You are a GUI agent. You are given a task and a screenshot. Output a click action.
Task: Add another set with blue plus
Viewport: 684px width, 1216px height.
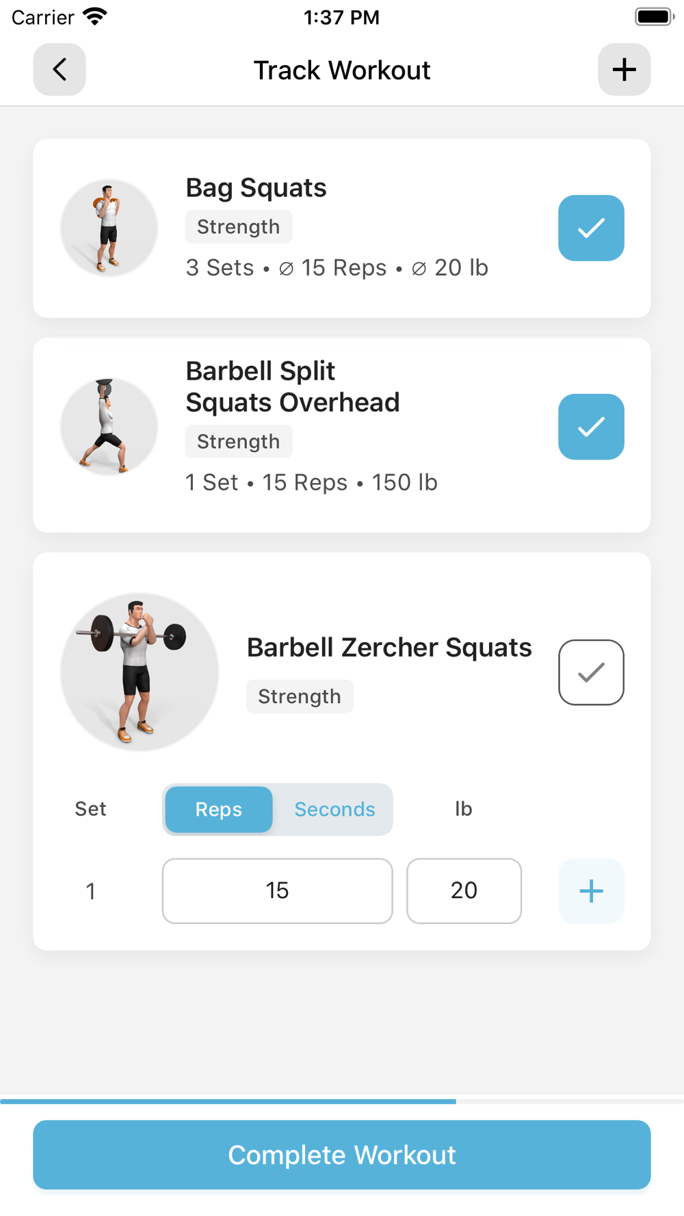click(591, 890)
